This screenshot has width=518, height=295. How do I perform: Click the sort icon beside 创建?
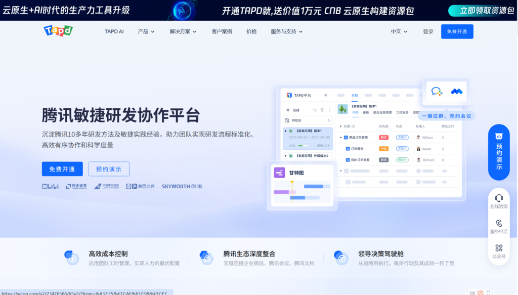pyautogui.click(x=315, y=110)
